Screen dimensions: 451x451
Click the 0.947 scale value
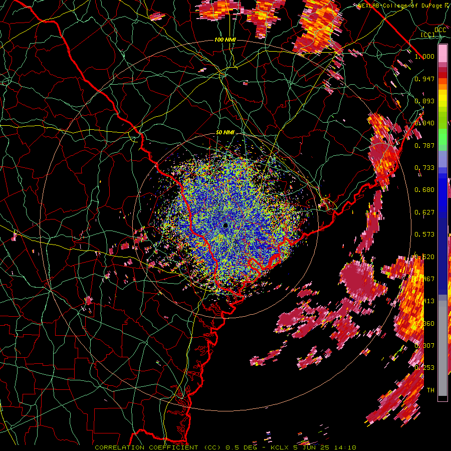coord(424,79)
